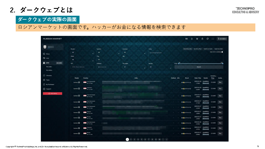Click the right handle of Price slider

(x=222, y=63)
